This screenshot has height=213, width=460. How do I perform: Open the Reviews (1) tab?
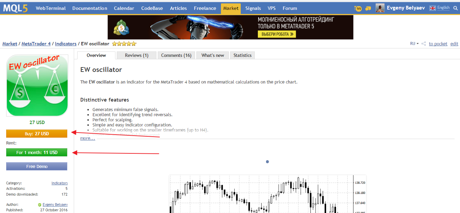tap(137, 55)
